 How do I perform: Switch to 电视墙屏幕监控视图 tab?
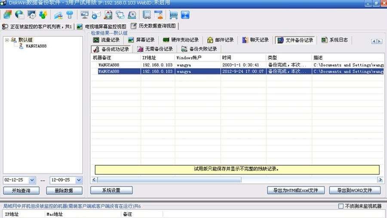[x=101, y=26]
